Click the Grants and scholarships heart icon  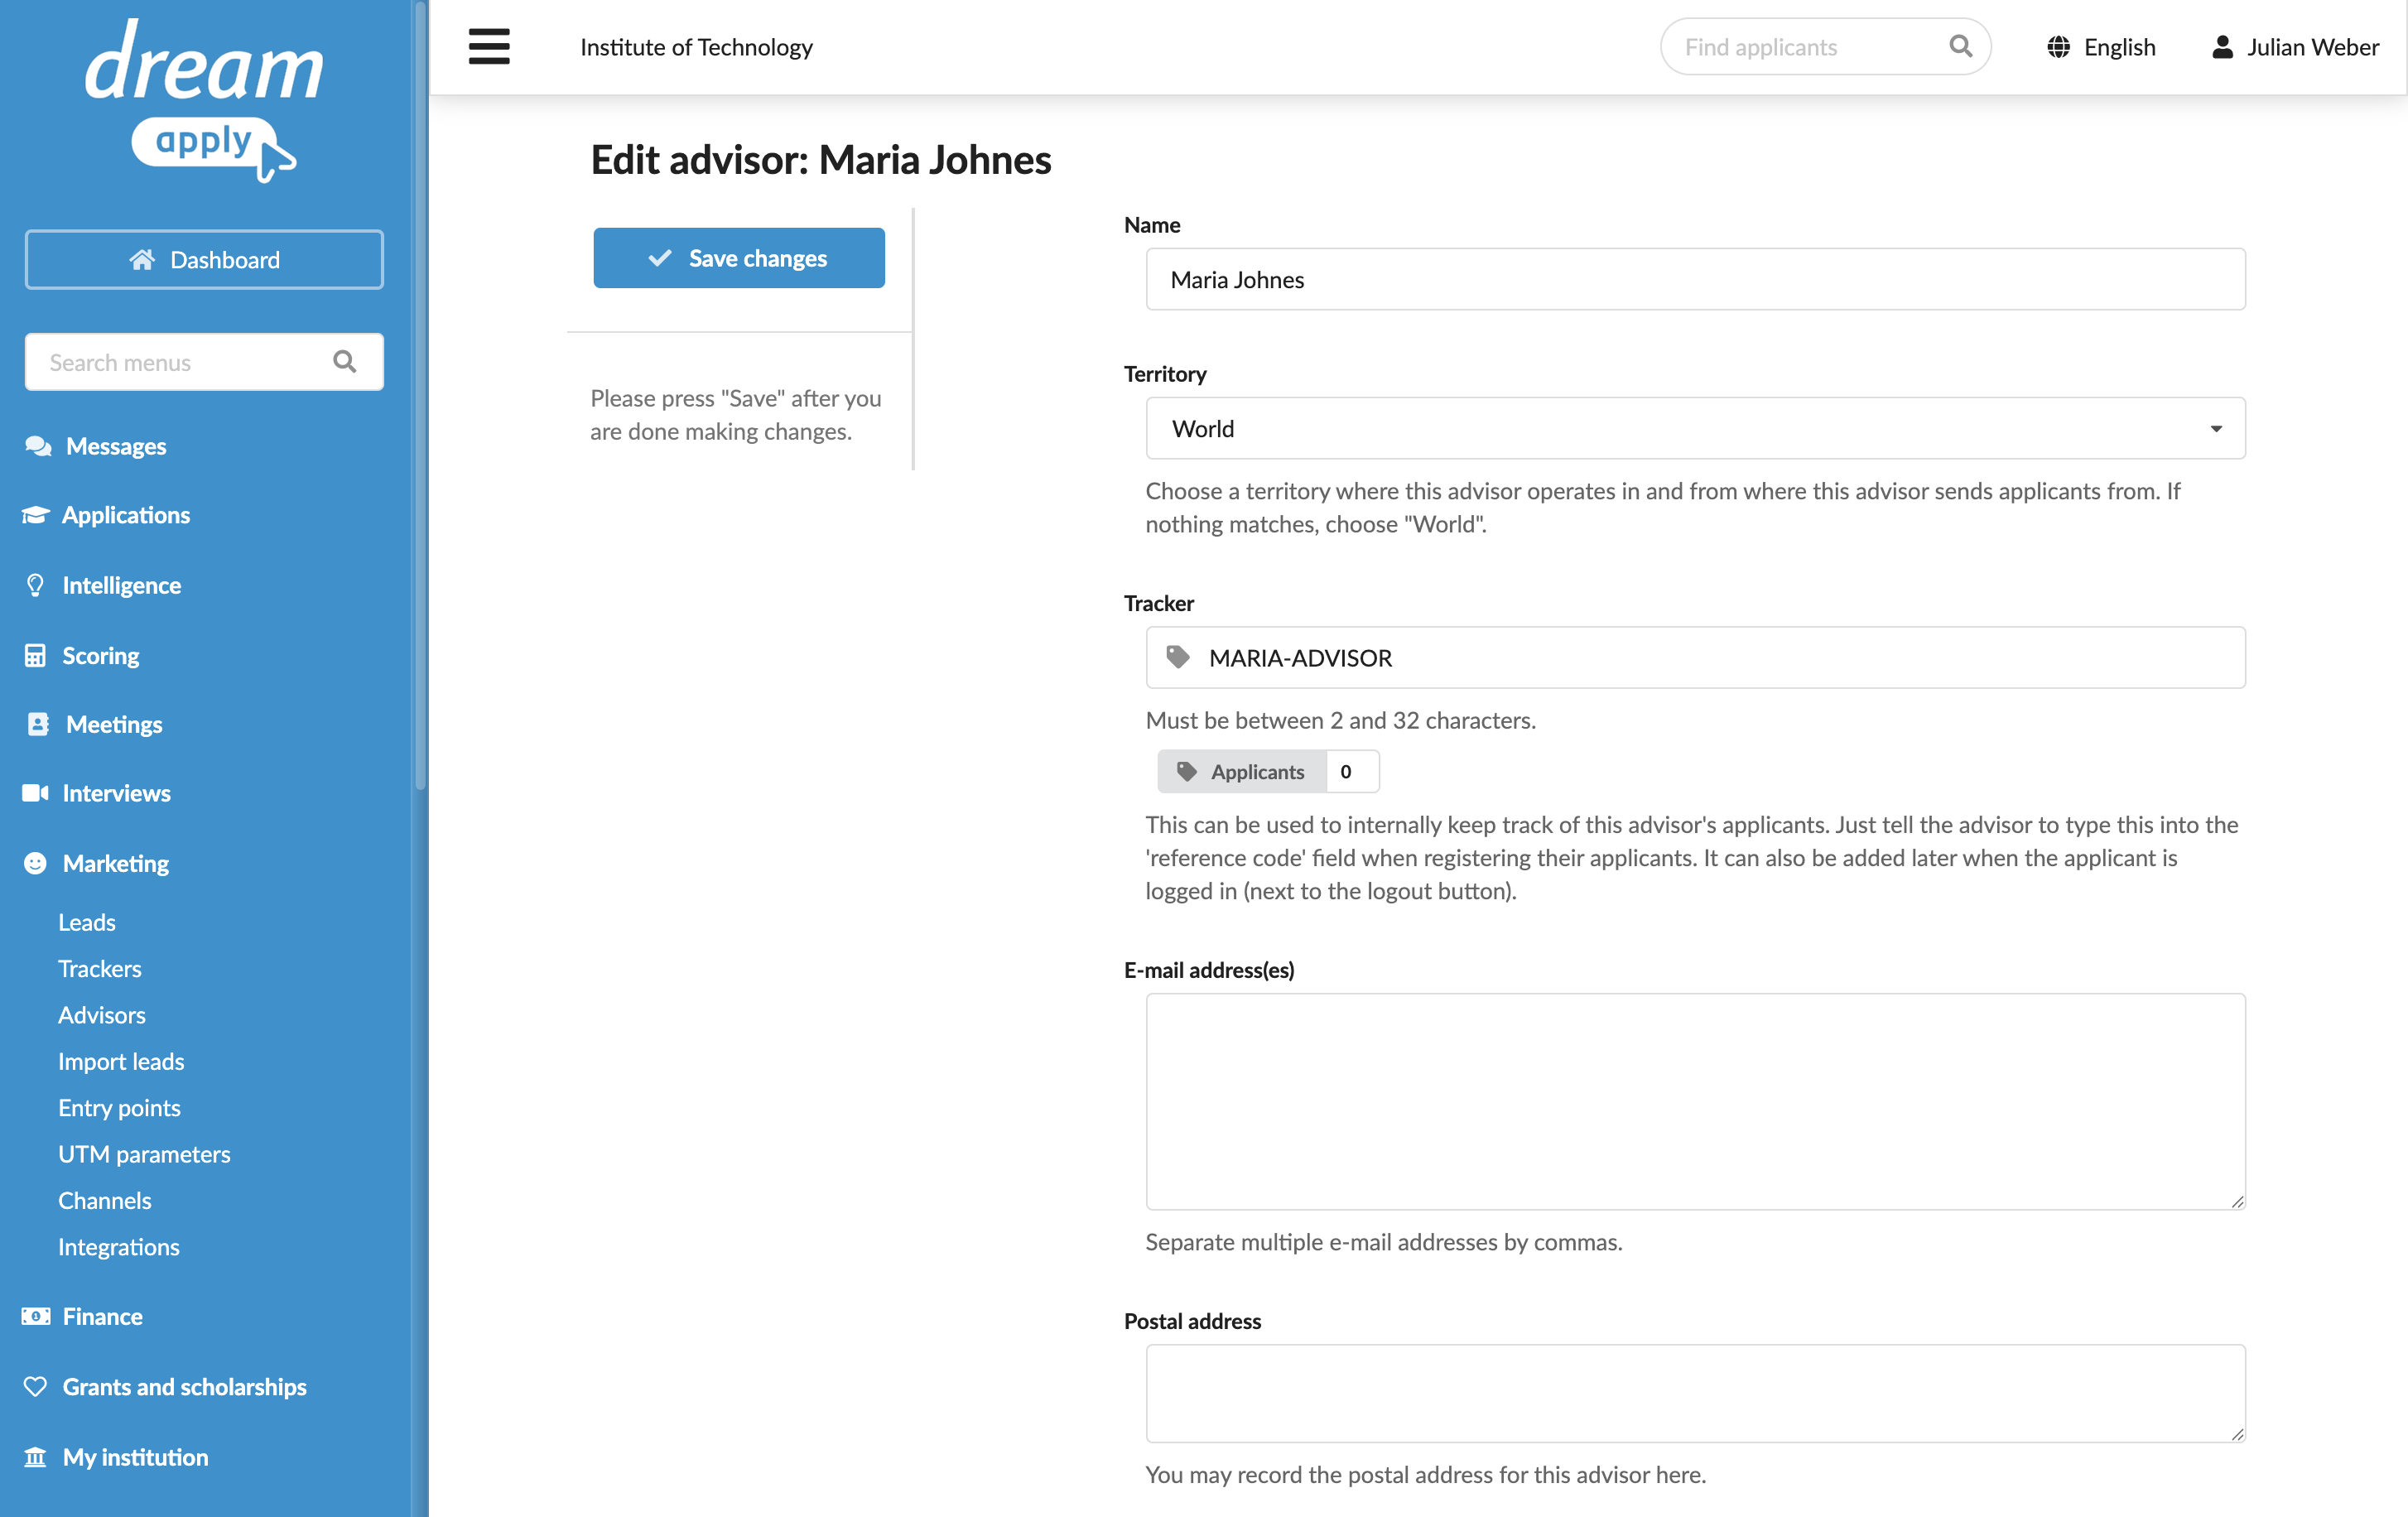pyautogui.click(x=35, y=1386)
